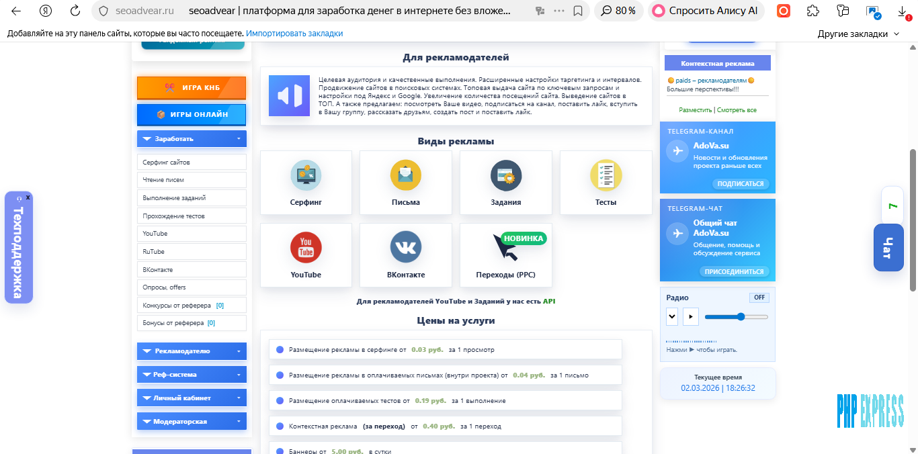Screen dimensions: 918x454
Task: Open the YouTube sidebar menu item
Action: click(192, 234)
